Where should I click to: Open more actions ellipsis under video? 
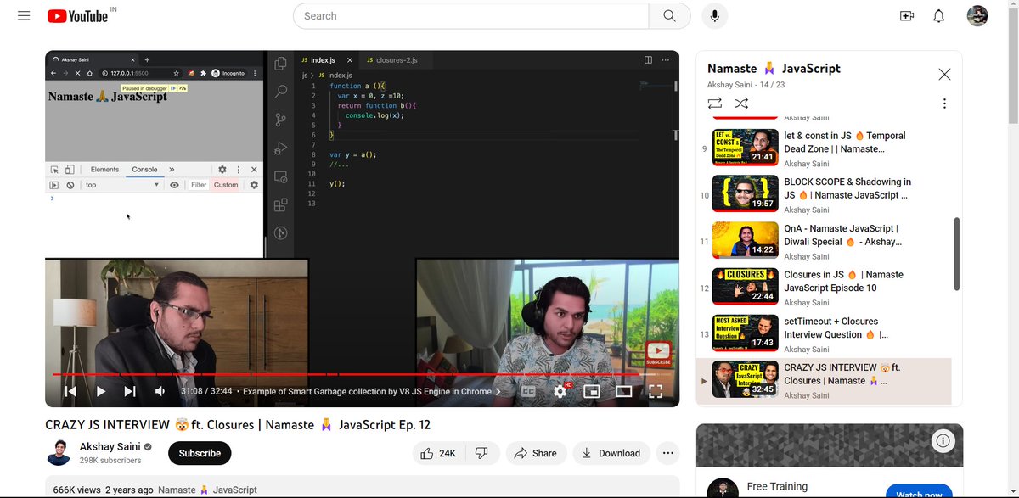668,453
